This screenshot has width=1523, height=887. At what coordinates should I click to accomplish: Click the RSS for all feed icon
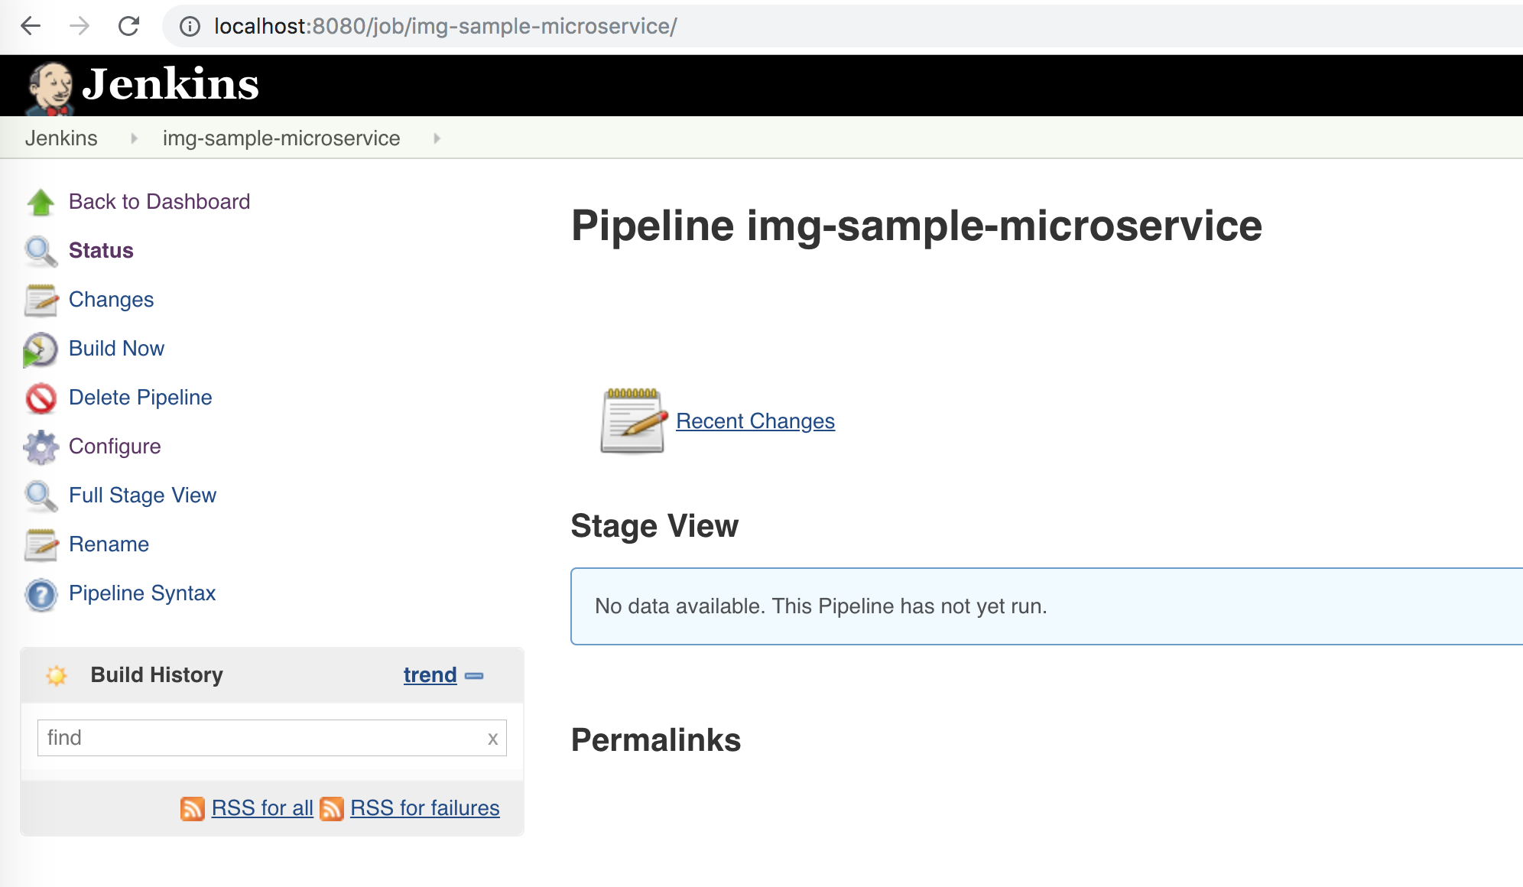click(192, 808)
